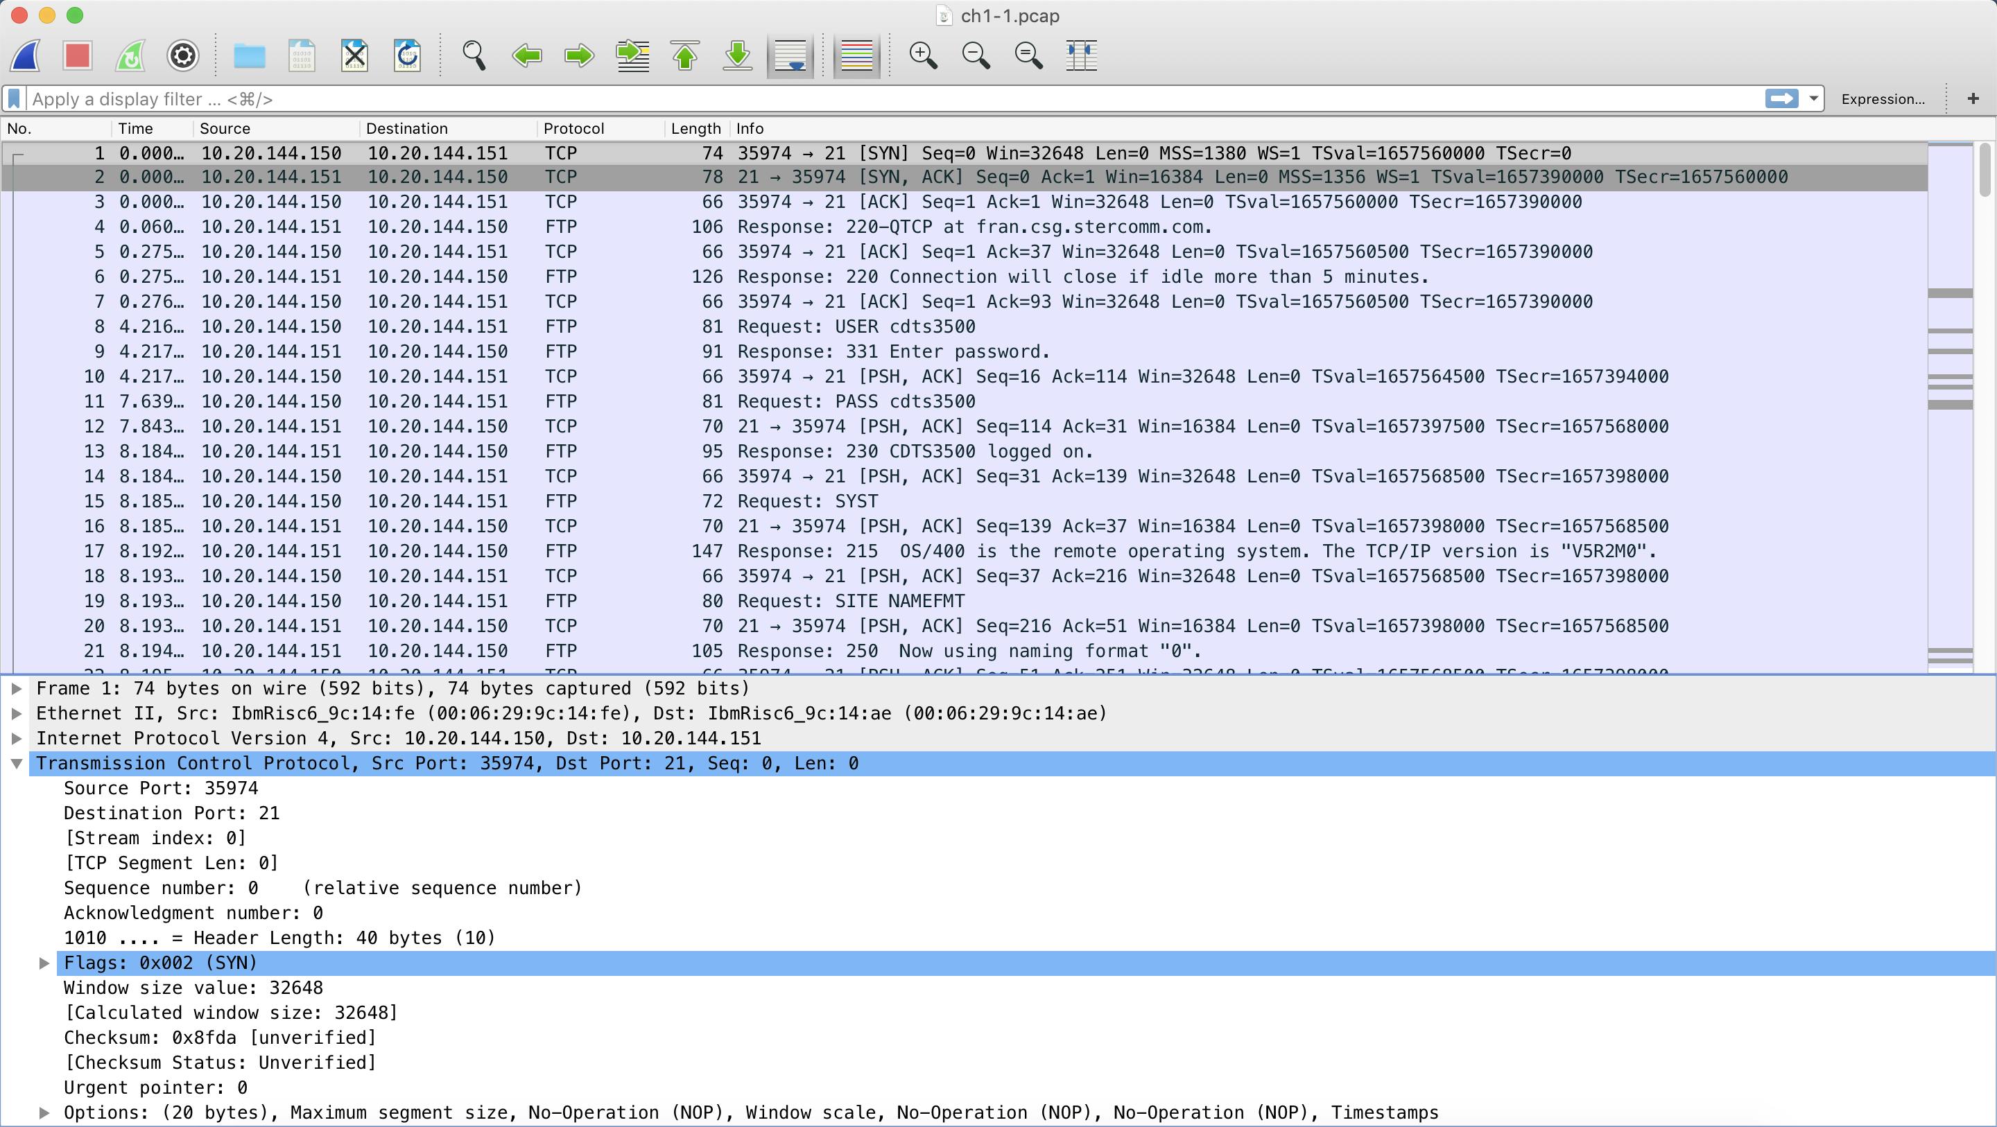
Task: Start capture with the shark fin icon
Action: pos(26,56)
